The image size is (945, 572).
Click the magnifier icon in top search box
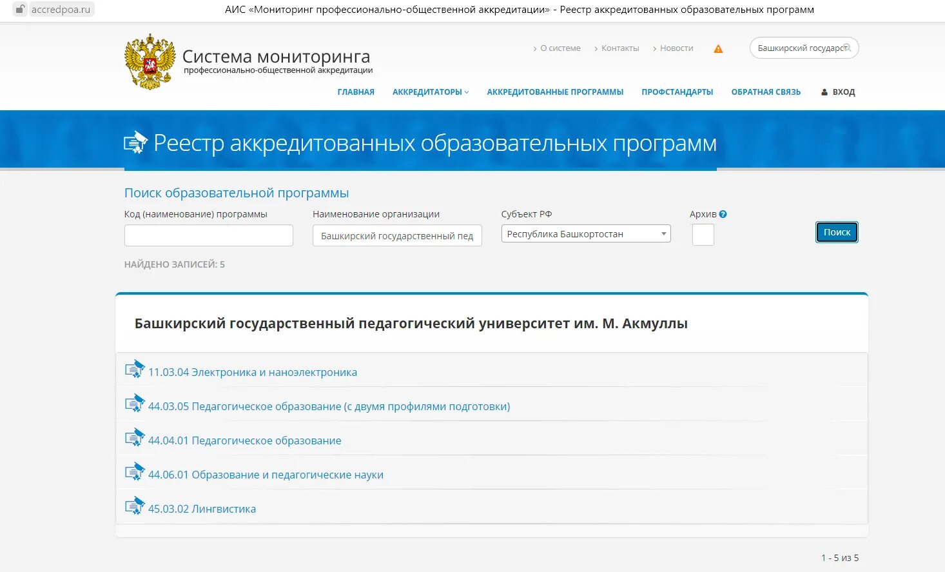click(847, 48)
